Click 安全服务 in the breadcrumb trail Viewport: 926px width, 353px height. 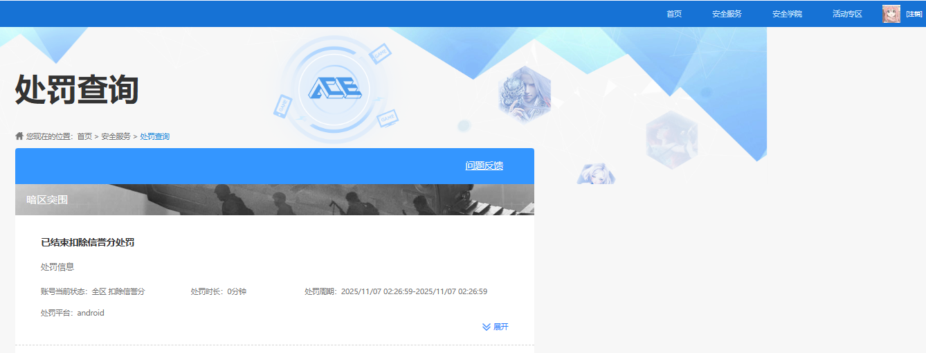pos(116,136)
